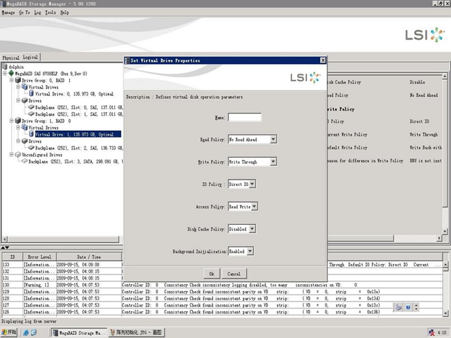Switch to the Physical tab

11,58
